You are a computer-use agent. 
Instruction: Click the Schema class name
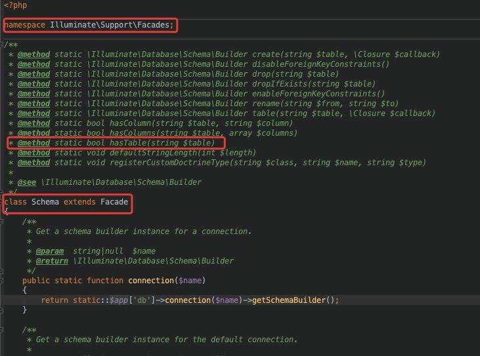pos(45,202)
